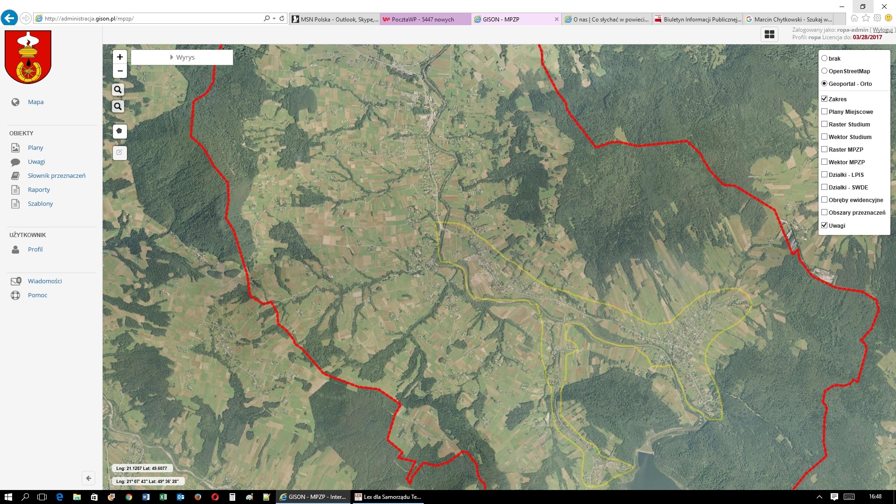Enable the Raster MPZP layer
896x504 pixels.
(825, 149)
